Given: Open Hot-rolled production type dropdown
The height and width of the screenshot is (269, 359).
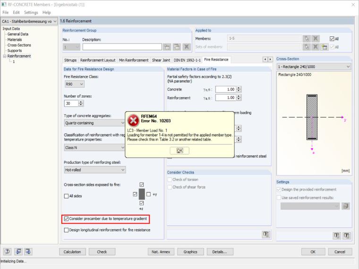Looking at the screenshot, I should click(x=95, y=170).
